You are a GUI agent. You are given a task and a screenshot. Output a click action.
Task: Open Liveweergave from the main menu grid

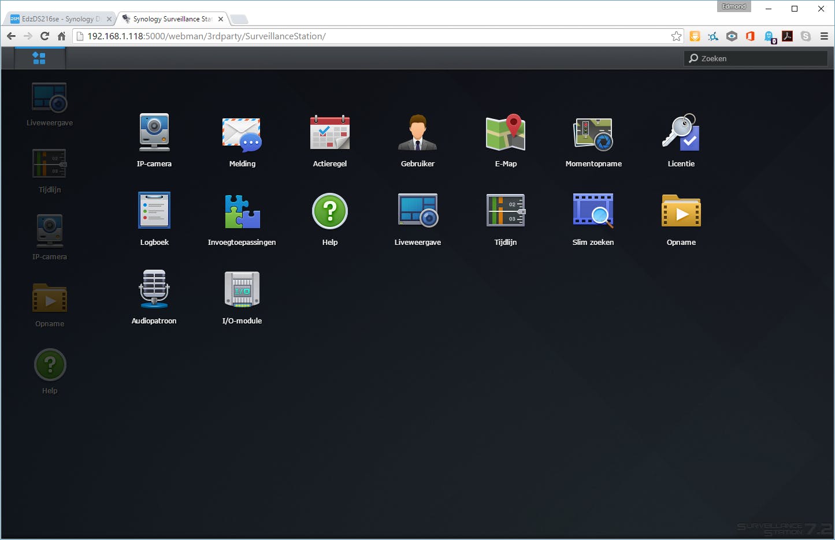point(418,210)
